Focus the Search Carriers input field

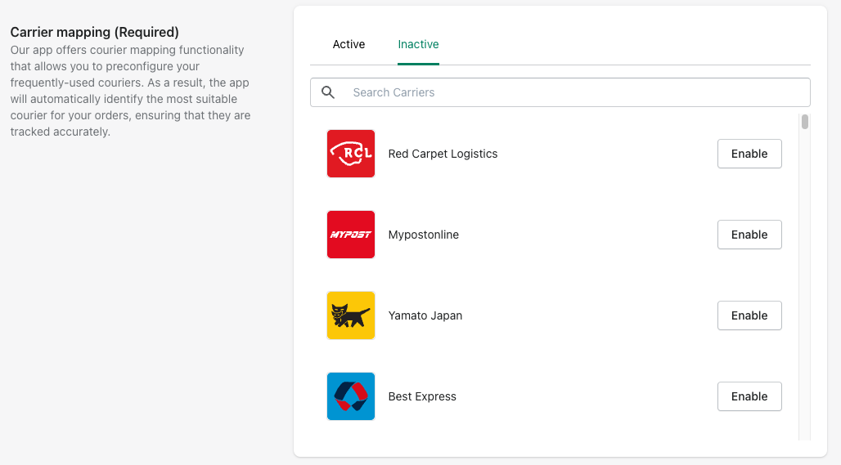pos(560,92)
